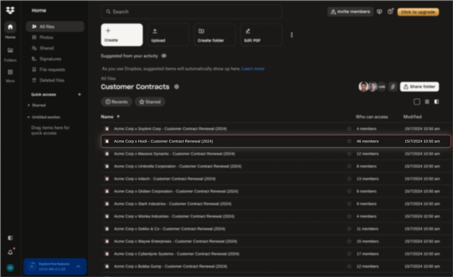Screen dimensions: 453x277
Task: Filter by Starred chip
Action: (x=150, y=102)
